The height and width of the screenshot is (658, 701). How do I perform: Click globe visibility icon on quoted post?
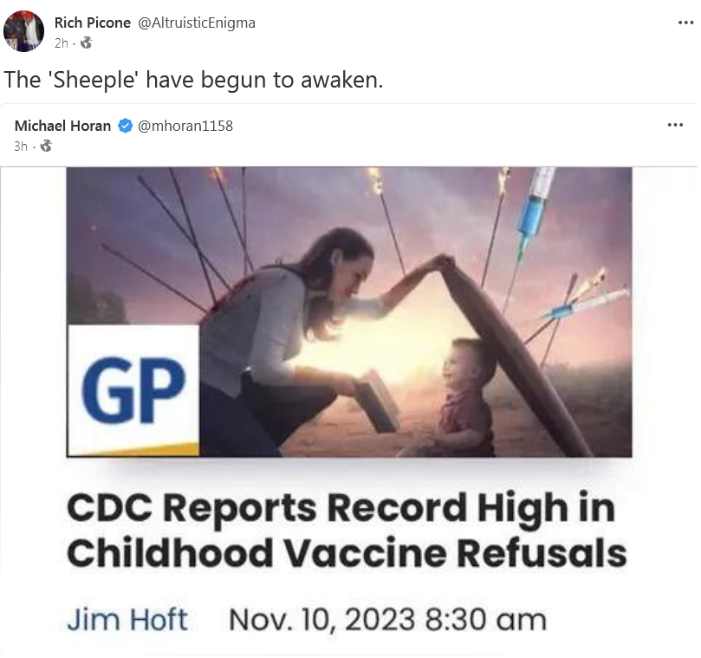[x=46, y=146]
